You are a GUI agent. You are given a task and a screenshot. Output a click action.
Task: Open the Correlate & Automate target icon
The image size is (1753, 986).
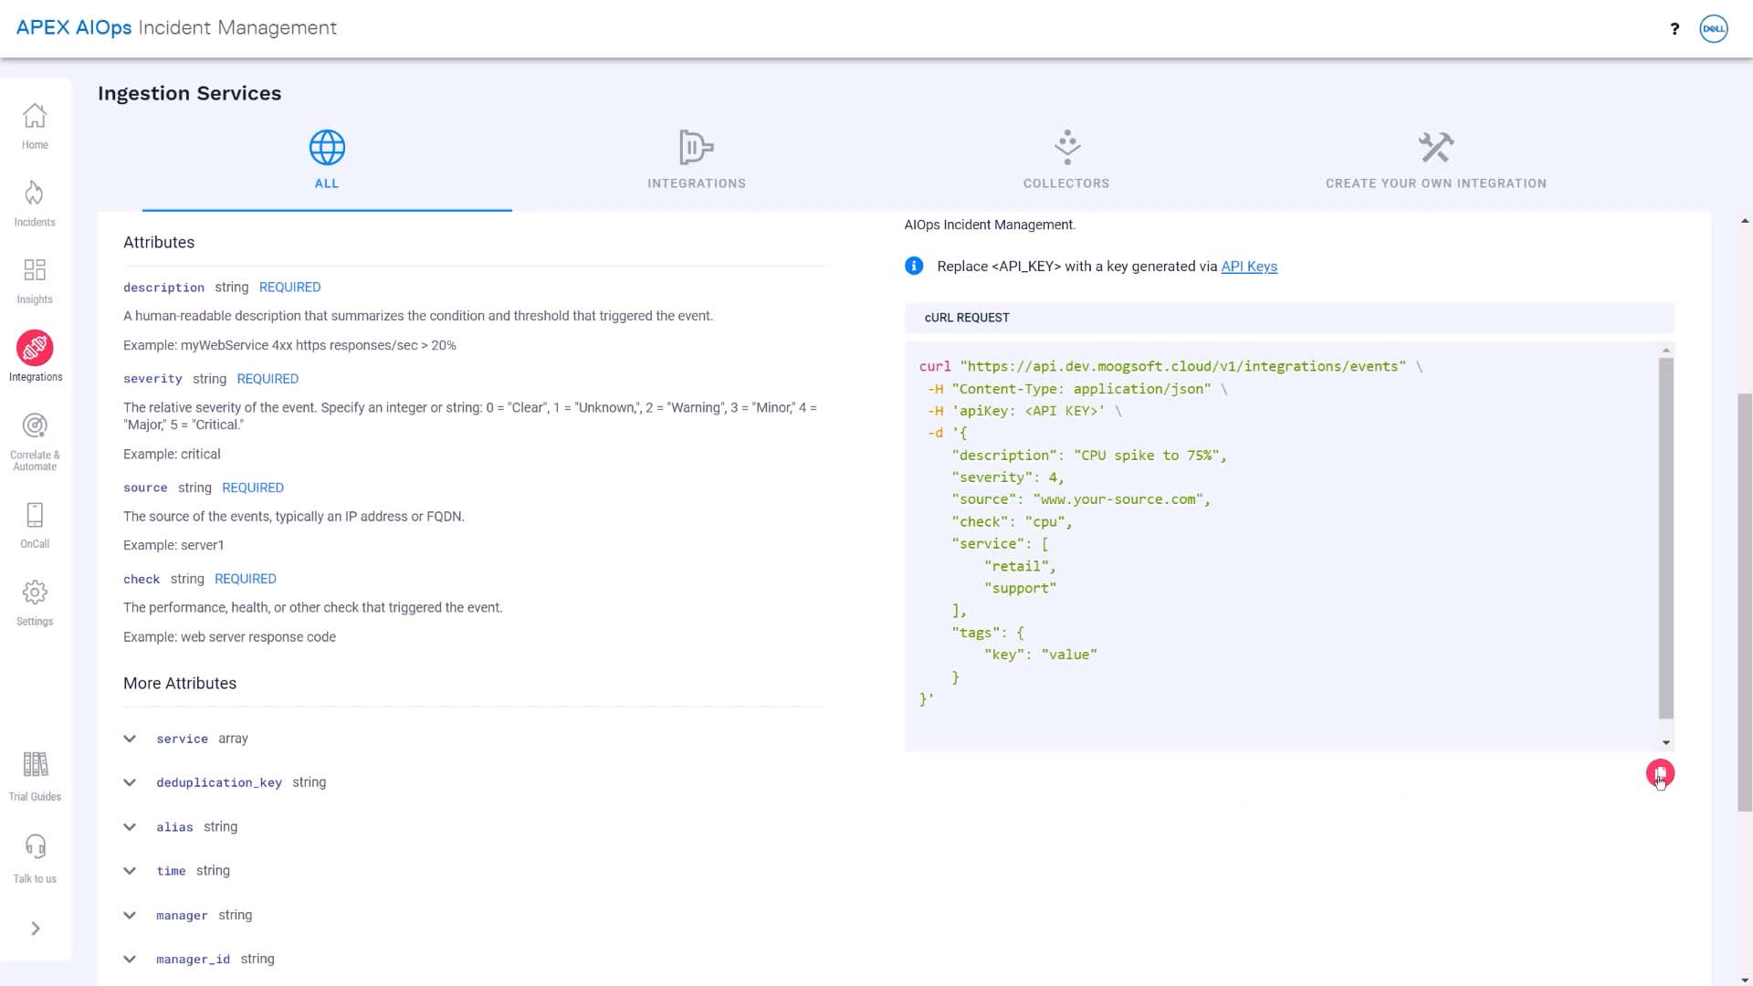[x=35, y=425]
